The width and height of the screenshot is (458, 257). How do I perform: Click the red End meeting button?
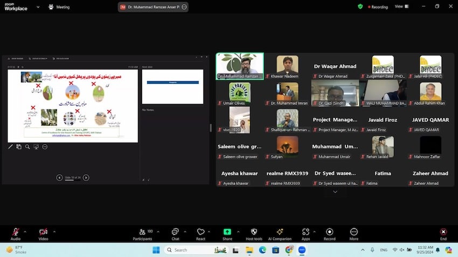click(x=443, y=232)
